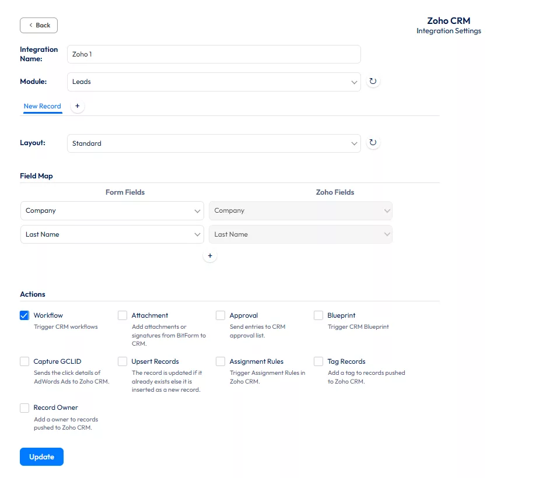
Task: Open the Last Name form field dropdown
Action: click(x=112, y=234)
